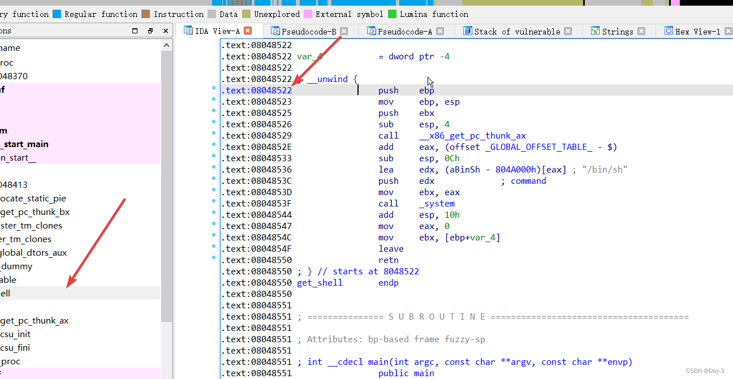Screen dimensions: 733x379
Task: Switch to the Pseudocode-A tab
Action: [x=404, y=32]
